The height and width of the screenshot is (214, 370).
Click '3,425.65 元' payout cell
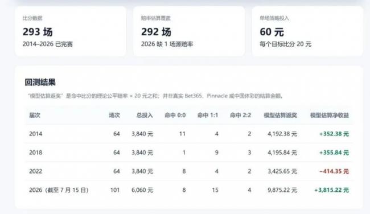point(282,171)
